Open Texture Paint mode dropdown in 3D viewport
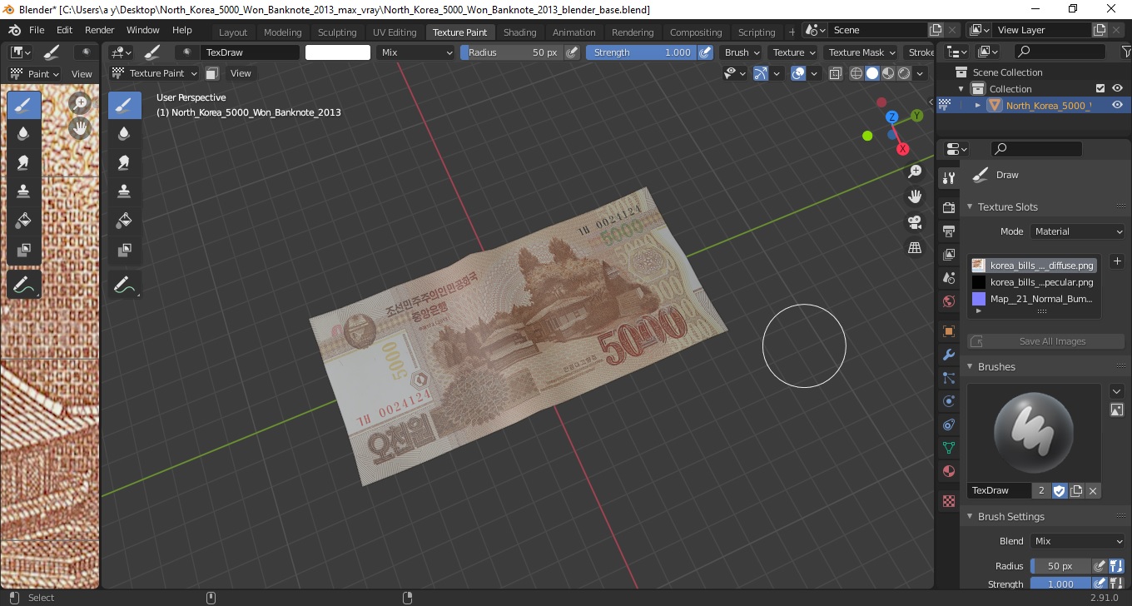1132x606 pixels. coord(155,73)
